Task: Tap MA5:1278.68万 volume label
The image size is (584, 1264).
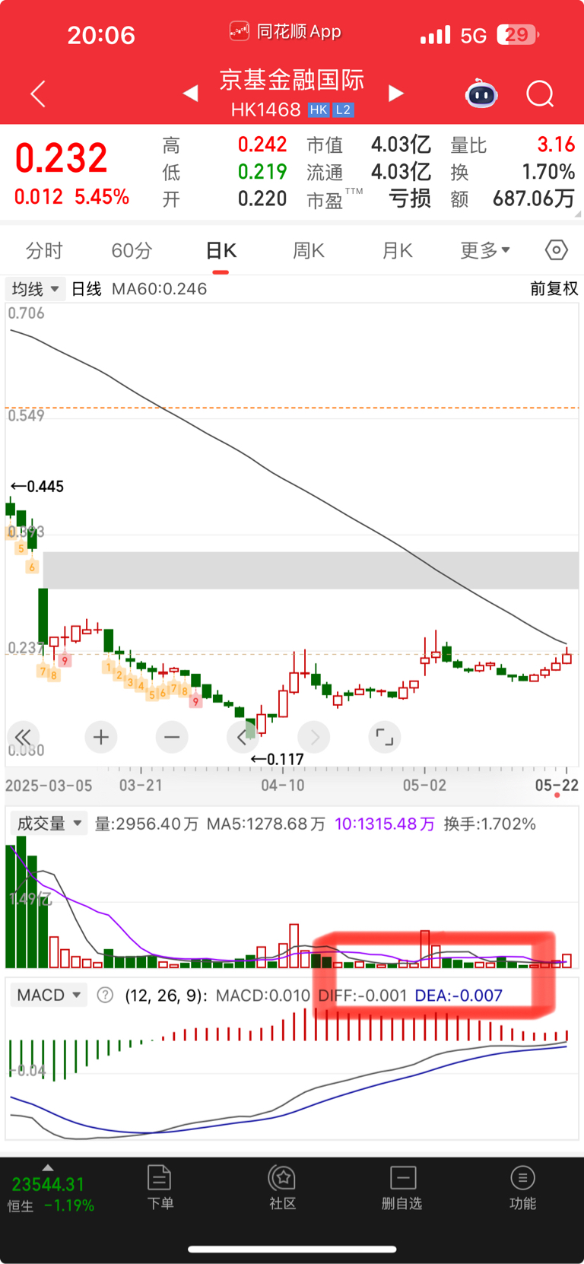Action: [x=266, y=824]
